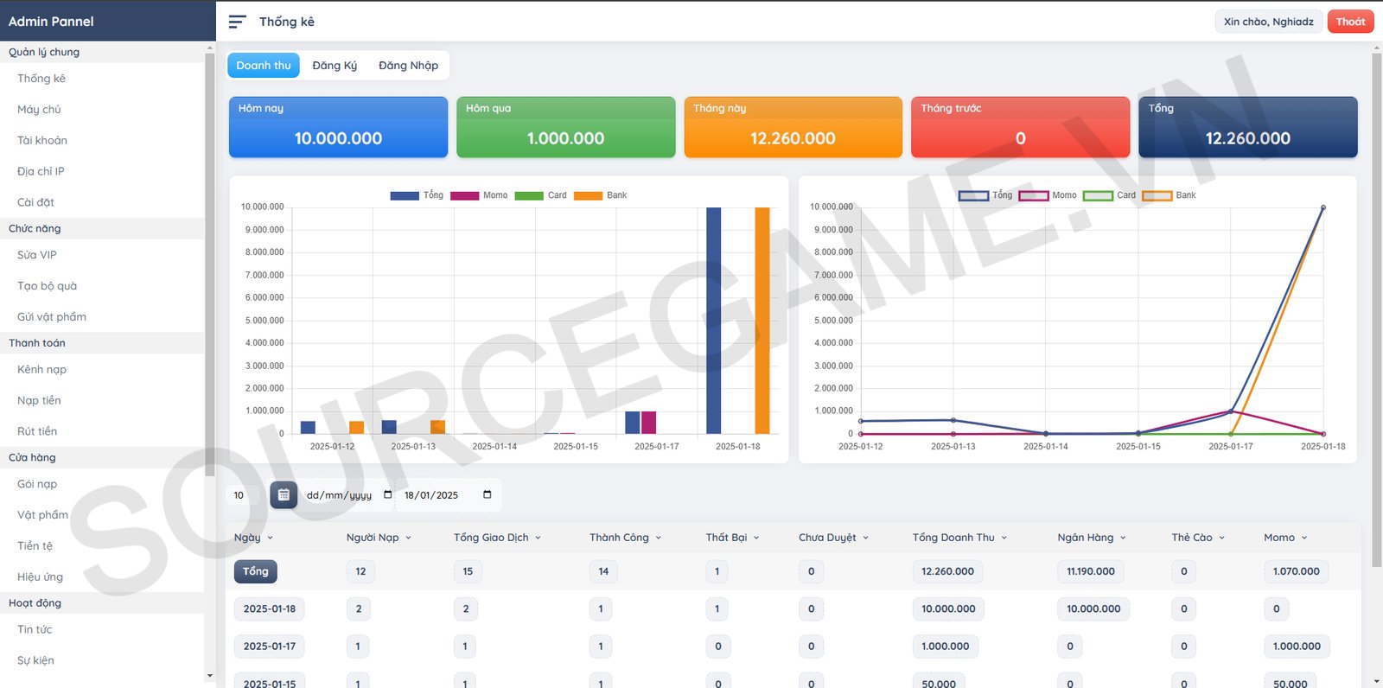Click the calendar icon button by date fields

click(284, 495)
